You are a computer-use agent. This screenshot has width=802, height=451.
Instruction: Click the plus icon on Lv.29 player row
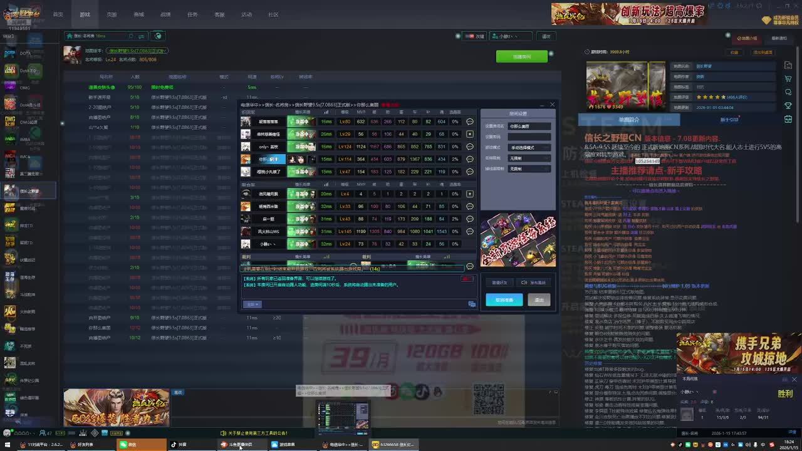(470, 134)
